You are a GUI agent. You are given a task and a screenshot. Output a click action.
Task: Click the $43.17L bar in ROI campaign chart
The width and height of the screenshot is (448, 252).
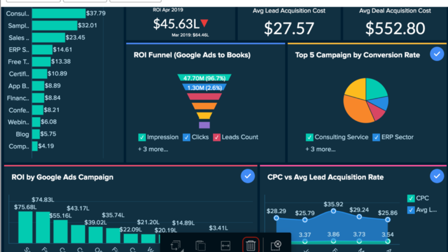click(78, 234)
